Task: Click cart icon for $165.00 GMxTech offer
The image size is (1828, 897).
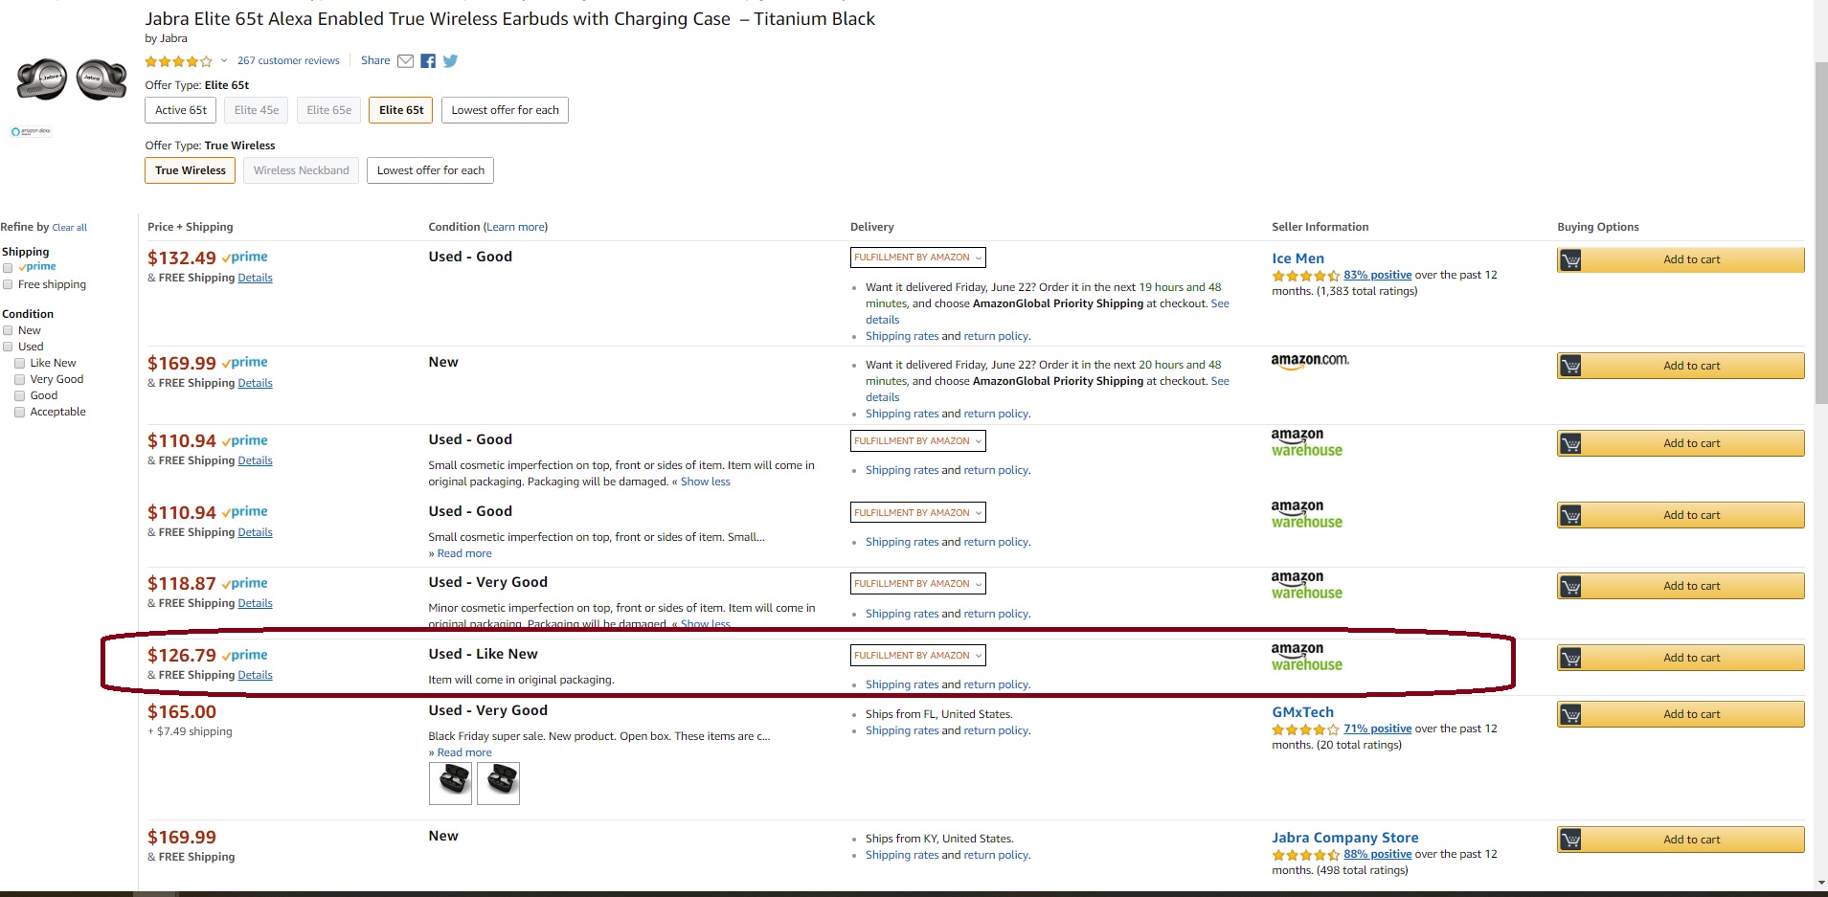Action: click(1570, 715)
